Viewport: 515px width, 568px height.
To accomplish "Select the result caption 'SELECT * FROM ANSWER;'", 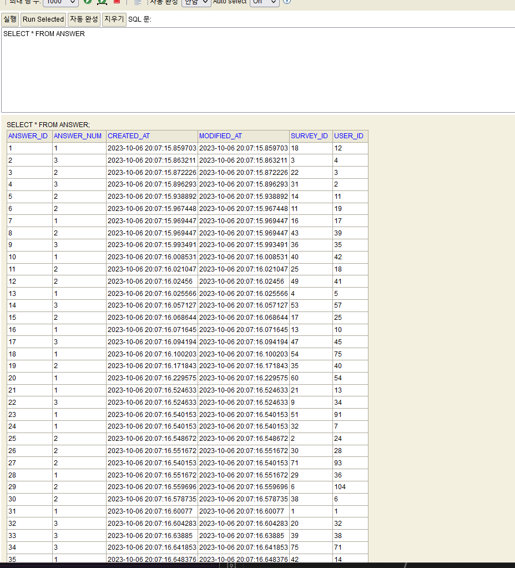I will point(48,124).
